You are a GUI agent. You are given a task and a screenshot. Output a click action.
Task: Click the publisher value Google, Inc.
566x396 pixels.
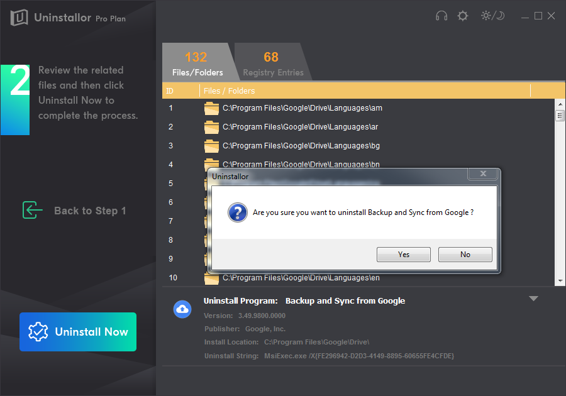265,329
